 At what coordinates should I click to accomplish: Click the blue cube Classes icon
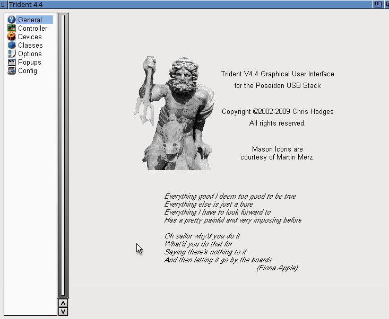(x=12, y=45)
